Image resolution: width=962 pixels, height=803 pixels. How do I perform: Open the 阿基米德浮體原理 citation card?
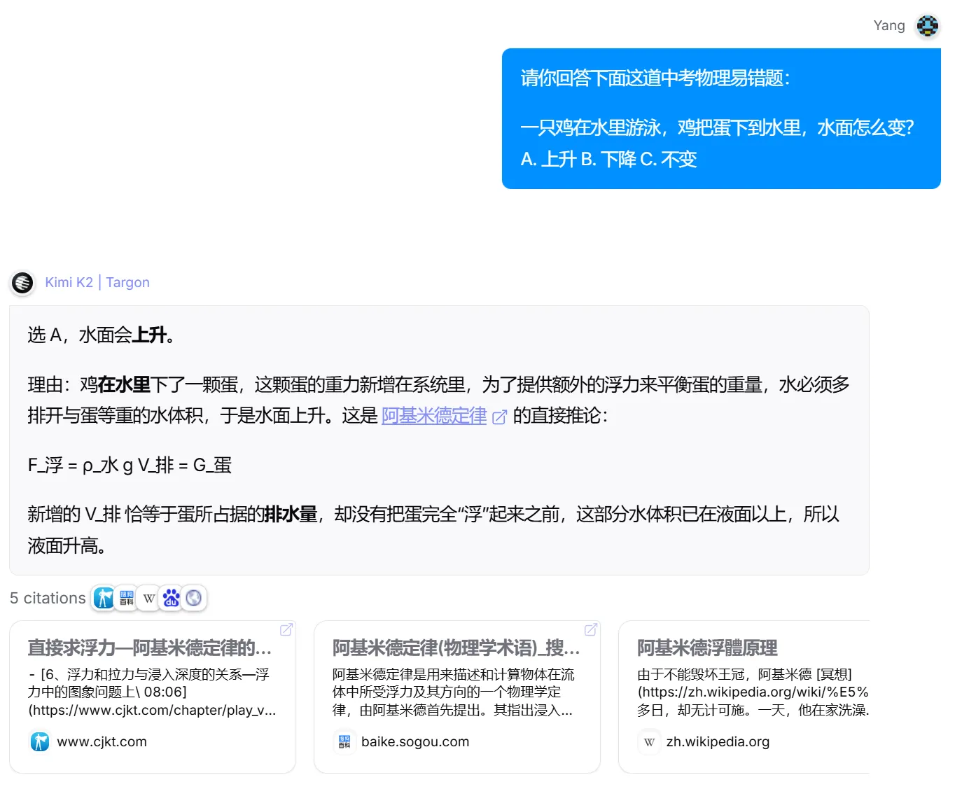coord(744,697)
